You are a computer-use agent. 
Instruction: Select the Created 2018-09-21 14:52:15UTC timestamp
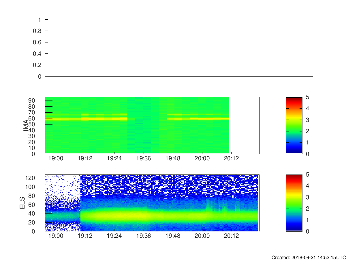(309, 257)
